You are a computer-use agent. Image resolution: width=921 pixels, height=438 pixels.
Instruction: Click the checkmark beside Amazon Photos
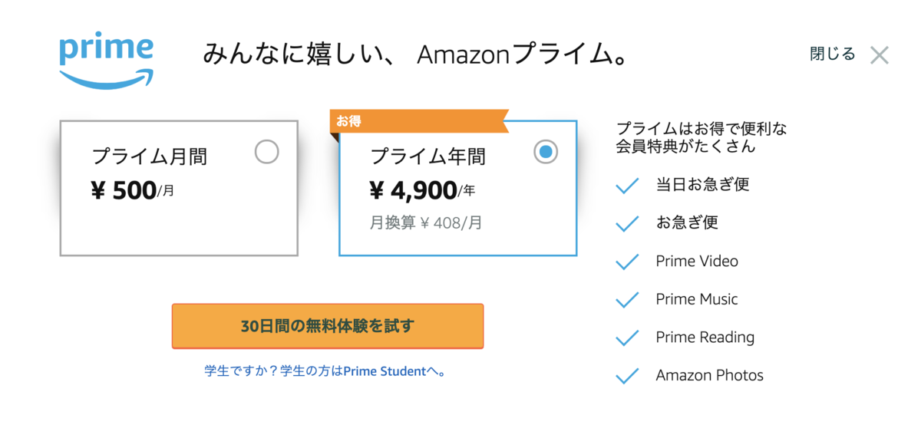628,376
